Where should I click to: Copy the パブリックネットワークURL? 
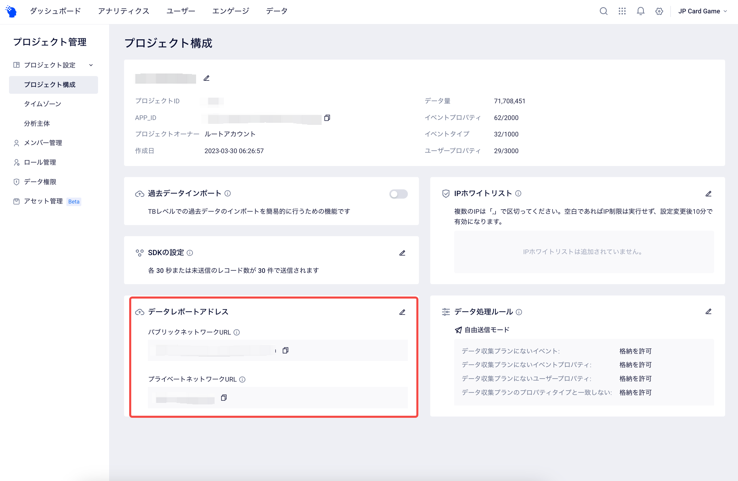(286, 350)
